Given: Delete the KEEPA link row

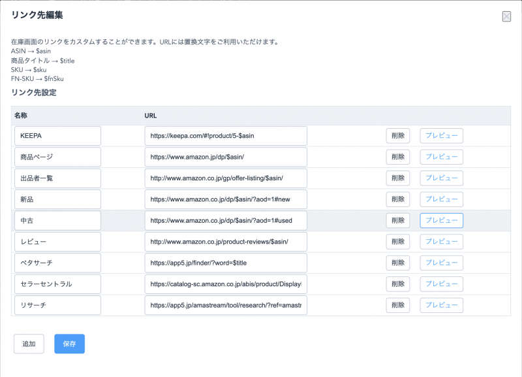Looking at the screenshot, I should coord(398,136).
